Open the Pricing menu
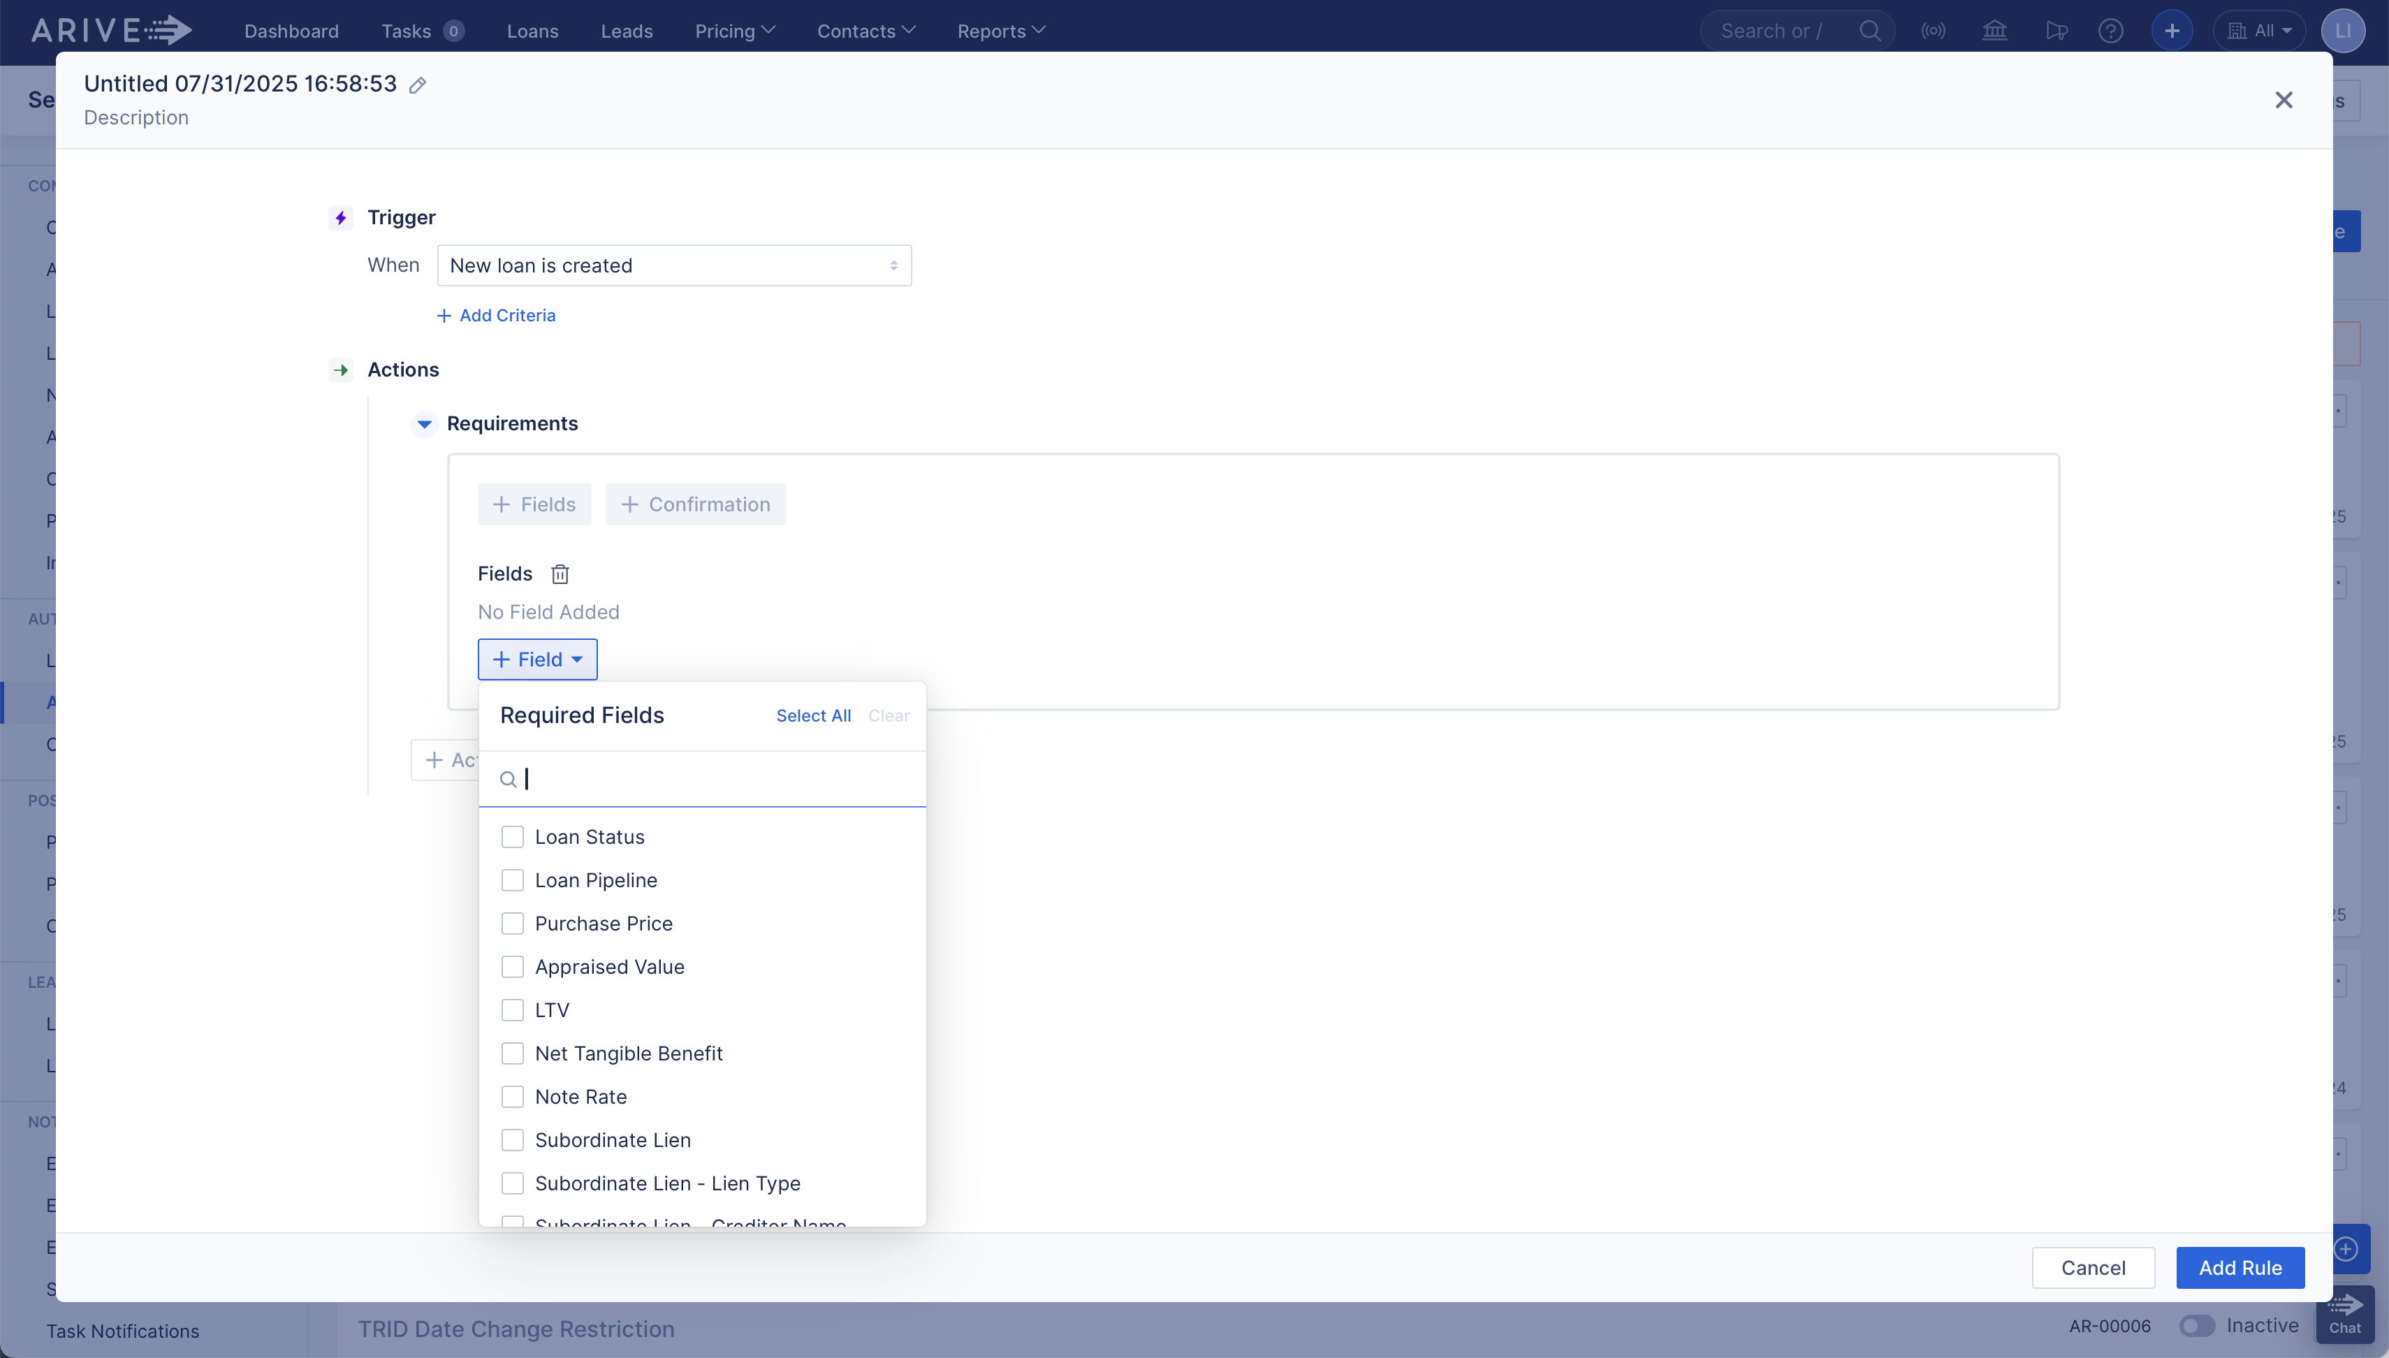2389x1358 pixels. pos(734,30)
